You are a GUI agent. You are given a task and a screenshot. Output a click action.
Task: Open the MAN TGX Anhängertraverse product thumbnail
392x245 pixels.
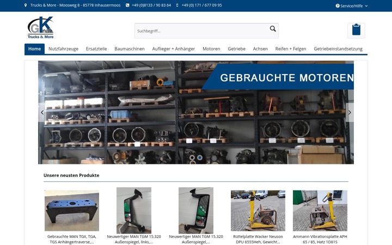click(x=72, y=211)
